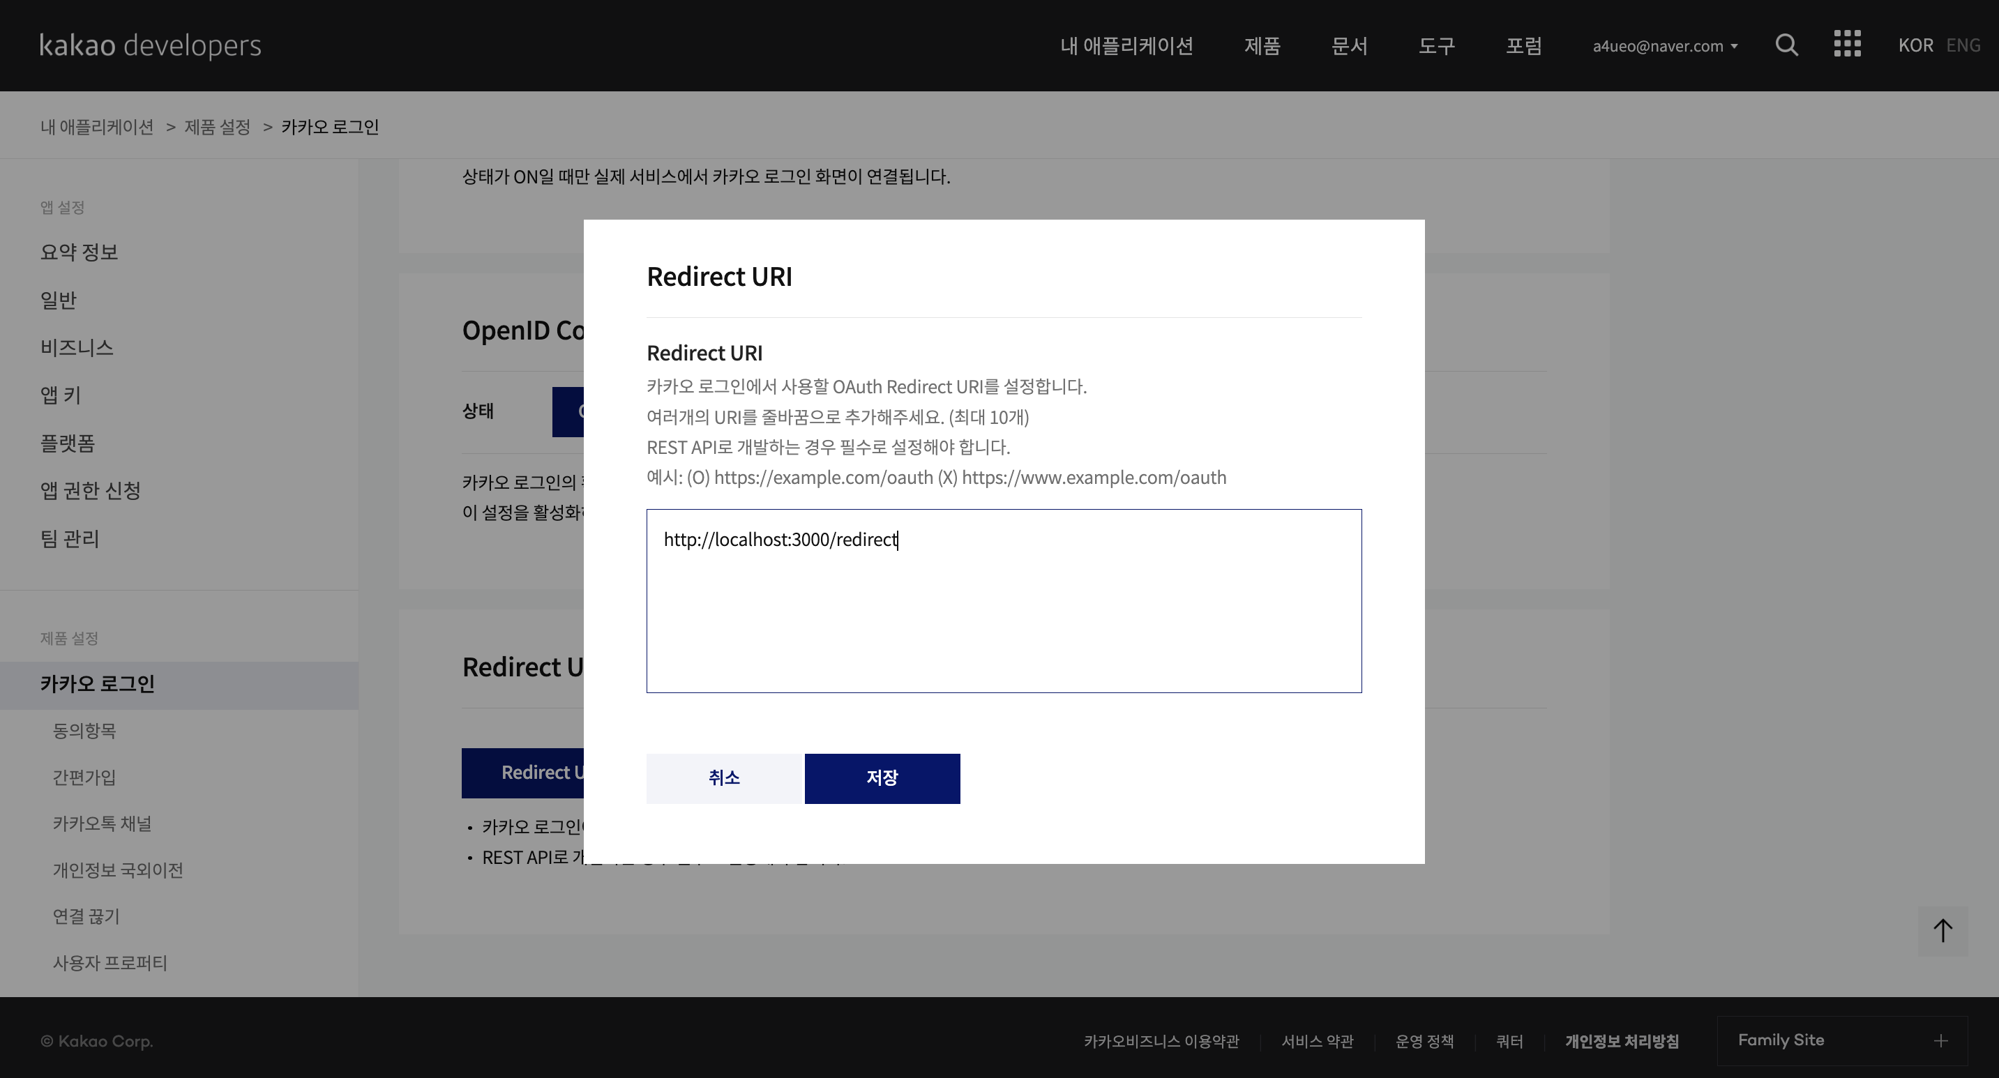Select 카카오톡 채널 sidebar item

(x=102, y=823)
